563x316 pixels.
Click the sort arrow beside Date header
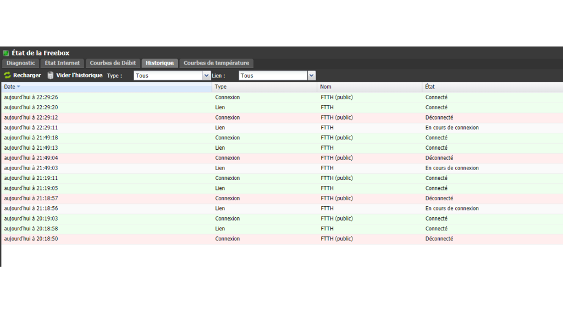pos(18,87)
